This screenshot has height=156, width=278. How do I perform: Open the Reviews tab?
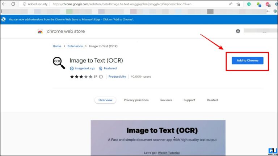pos(166,100)
